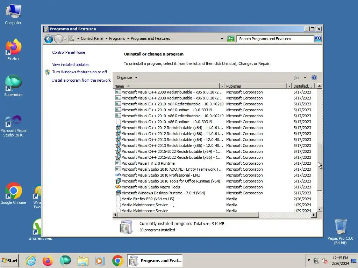
Task: Click Programs and Features taskbar button
Action: click(155, 260)
